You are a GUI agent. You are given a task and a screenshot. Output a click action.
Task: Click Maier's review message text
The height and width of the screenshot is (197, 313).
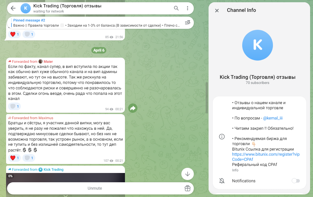pos(65,83)
